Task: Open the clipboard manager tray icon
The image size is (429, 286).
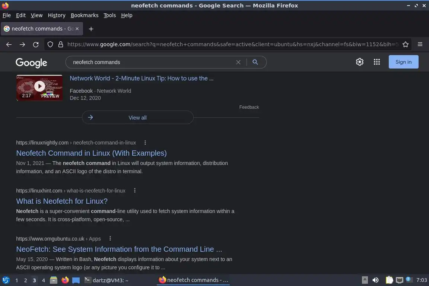Action: click(389, 280)
